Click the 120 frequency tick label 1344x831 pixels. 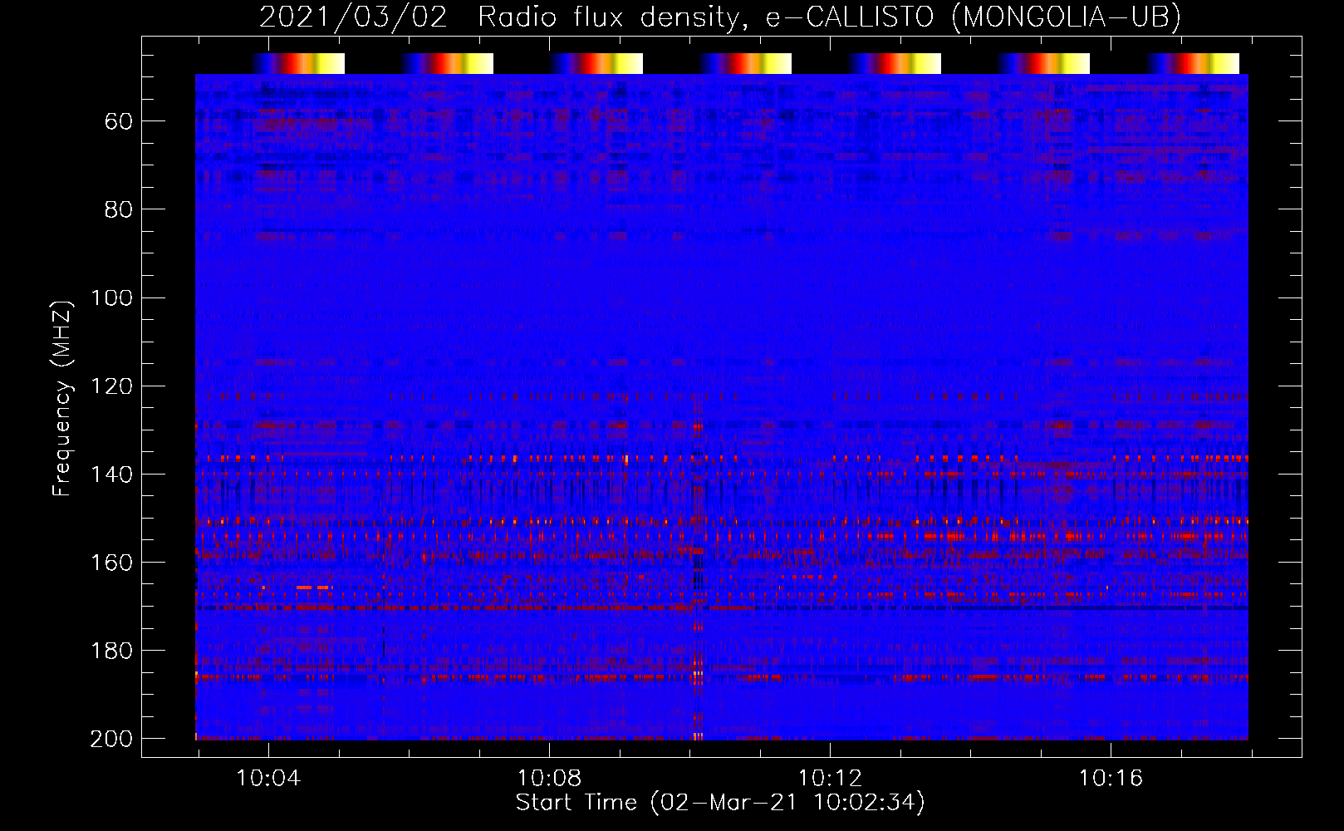tap(111, 386)
